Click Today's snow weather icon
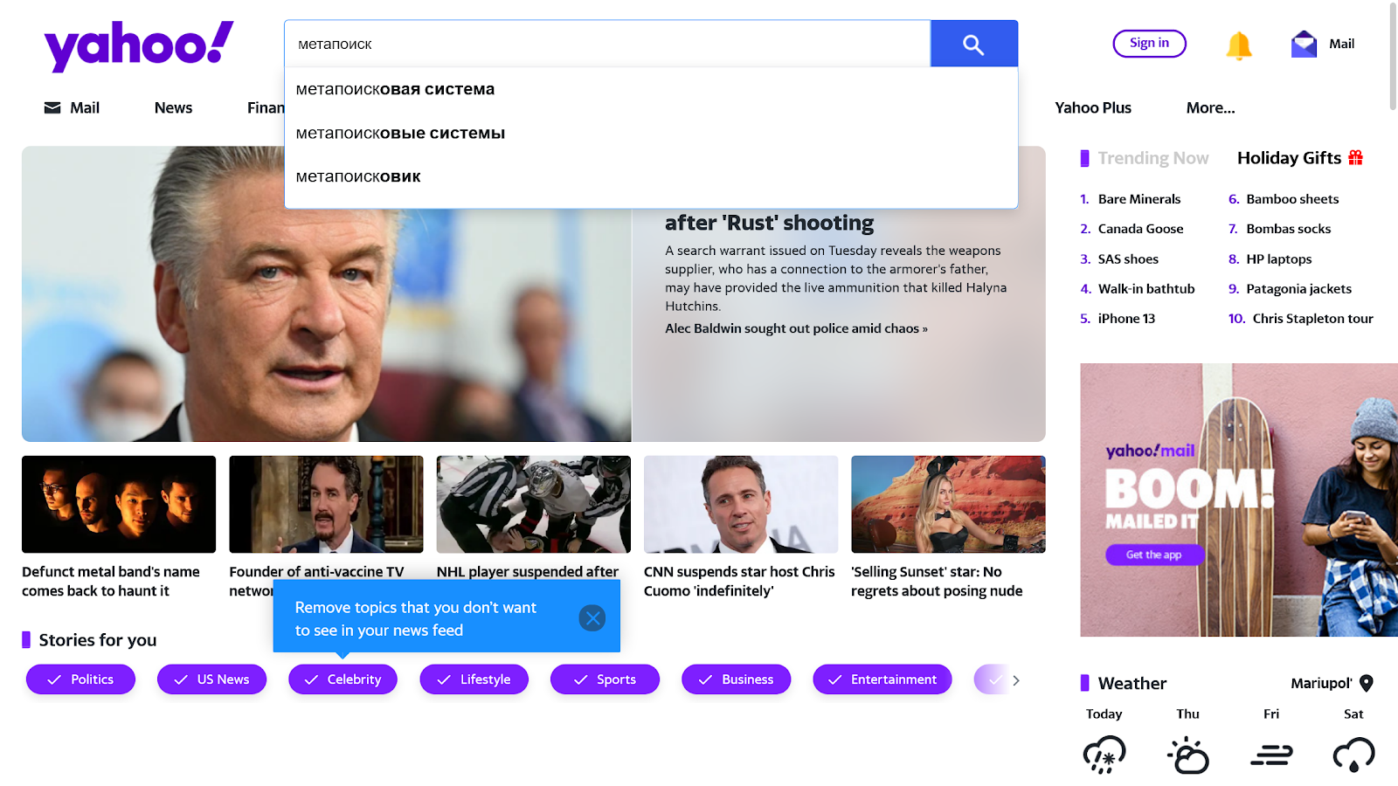The image size is (1398, 786). coord(1104,755)
